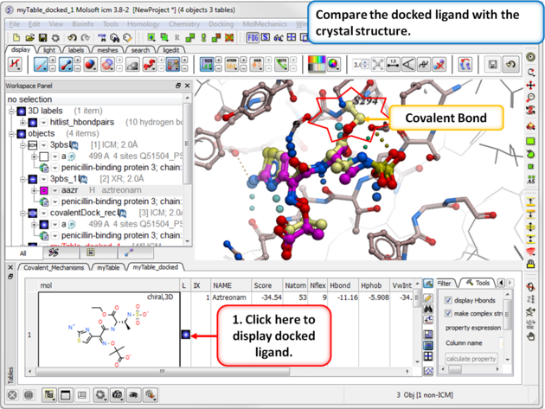Toggle make complex structure checkbox
This screenshot has height=409, width=545.
449,313
